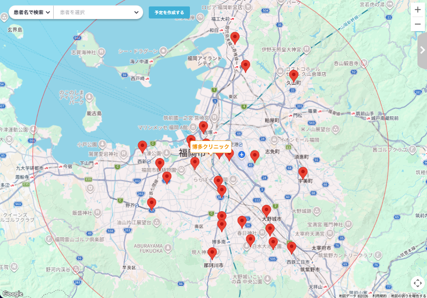This screenshot has width=427, height=298.
Task: Click 地図の誤りを報告する link
Action: point(408,296)
